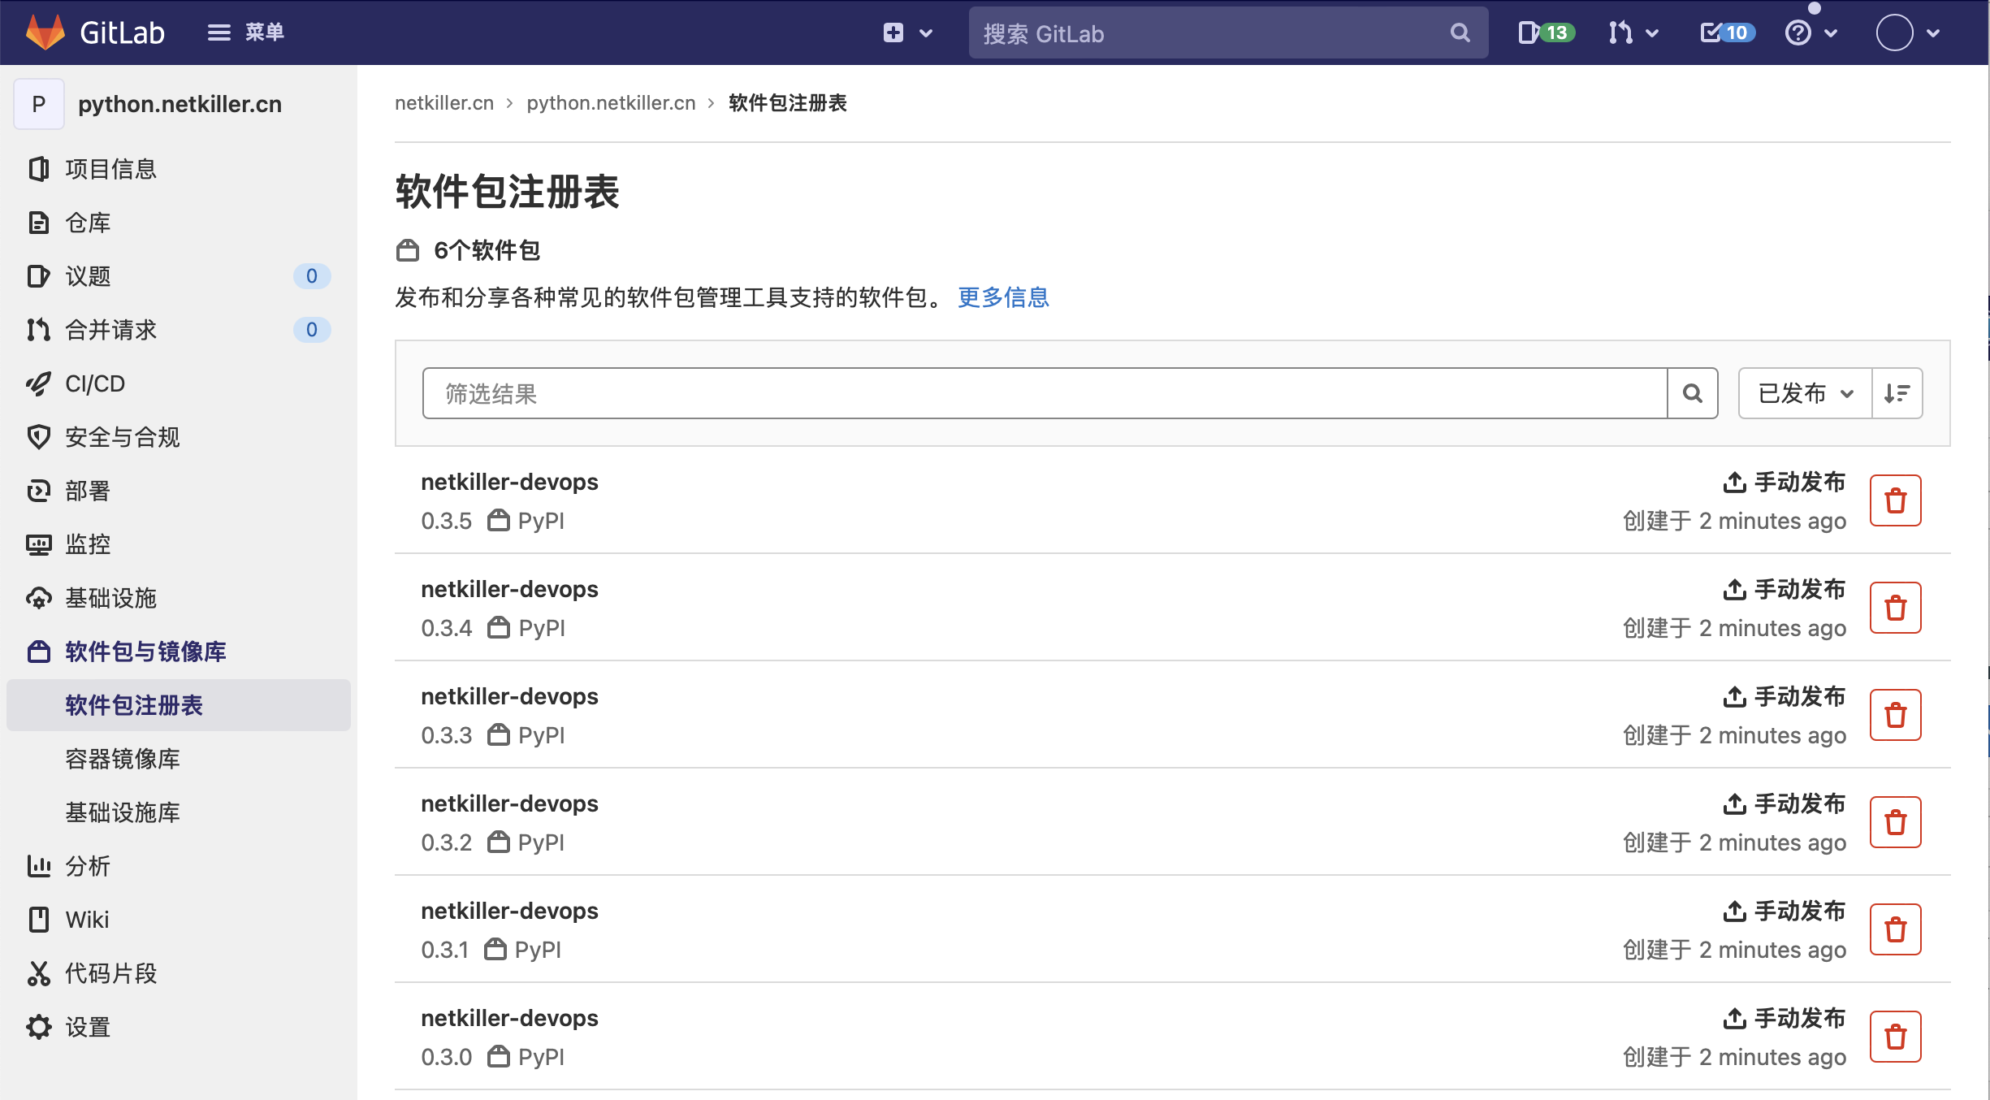Open the 菜单 hamburger menu

pos(245,32)
